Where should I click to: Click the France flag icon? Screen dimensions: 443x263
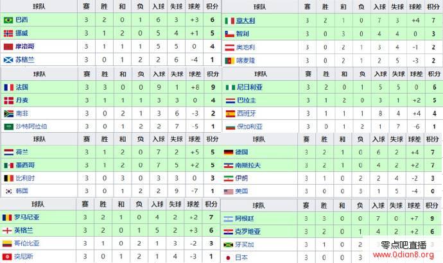coord(9,87)
